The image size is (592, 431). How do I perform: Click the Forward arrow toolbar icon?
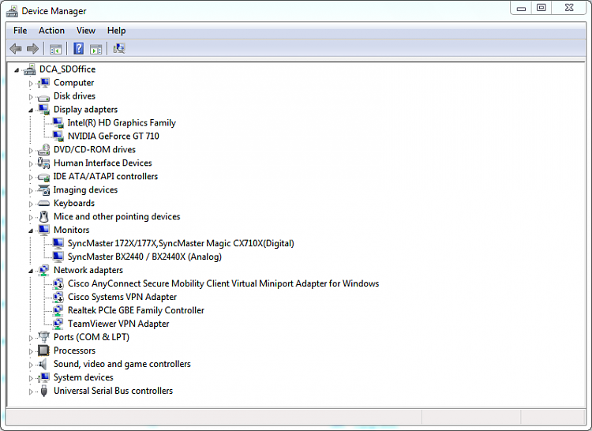pyautogui.click(x=32, y=49)
